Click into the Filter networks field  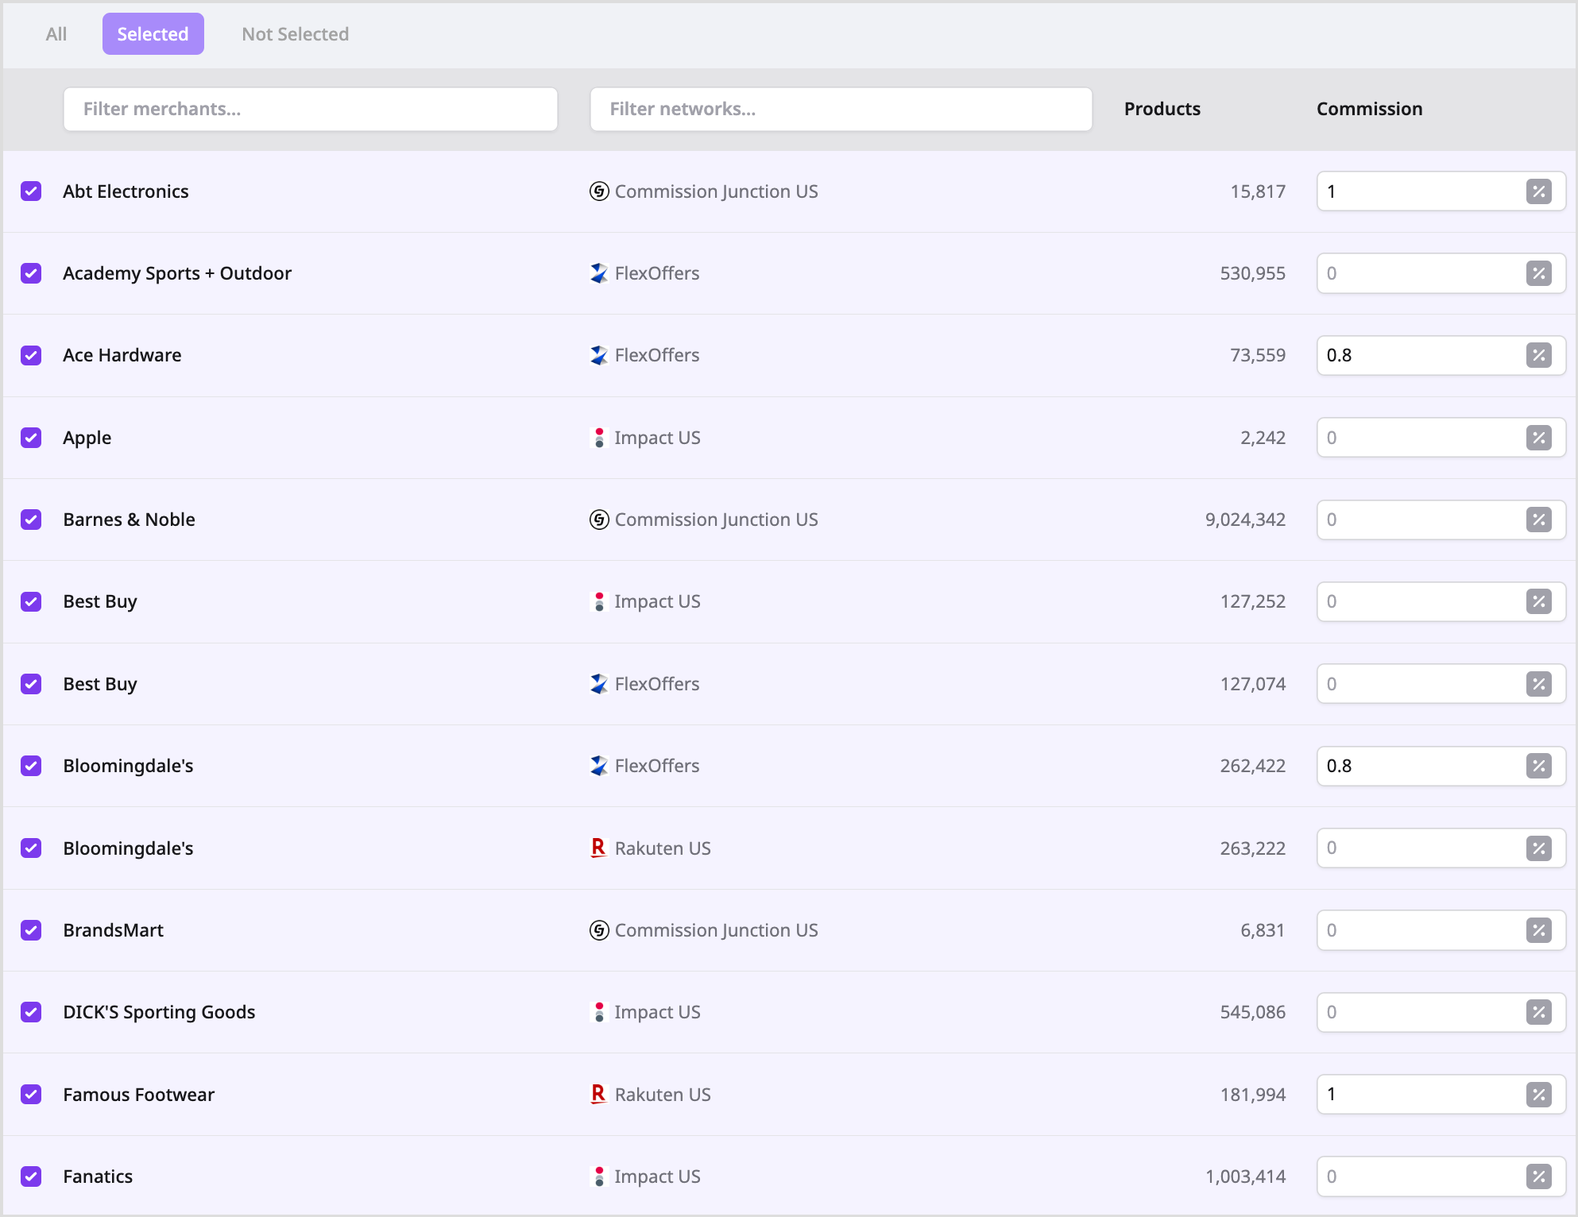841,109
